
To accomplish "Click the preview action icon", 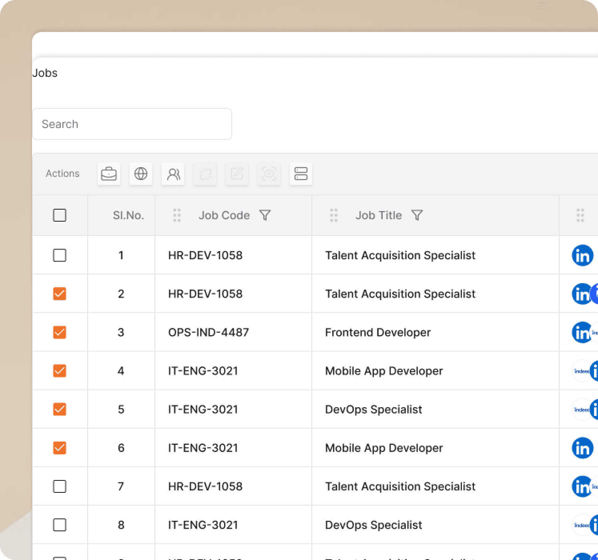I will [269, 174].
